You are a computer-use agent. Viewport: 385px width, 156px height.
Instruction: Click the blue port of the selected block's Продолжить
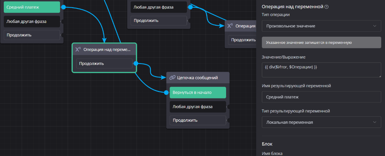pyautogui.click(x=136, y=63)
